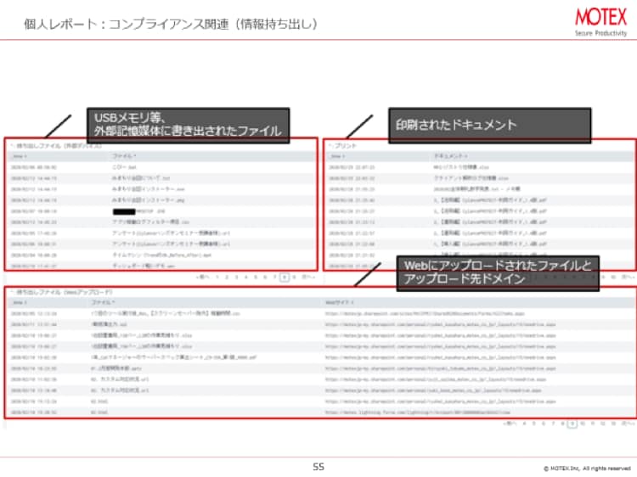Image resolution: width=637 pixels, height=477 pixels.
Task: Go to next page in external device table
Action: click(307, 277)
